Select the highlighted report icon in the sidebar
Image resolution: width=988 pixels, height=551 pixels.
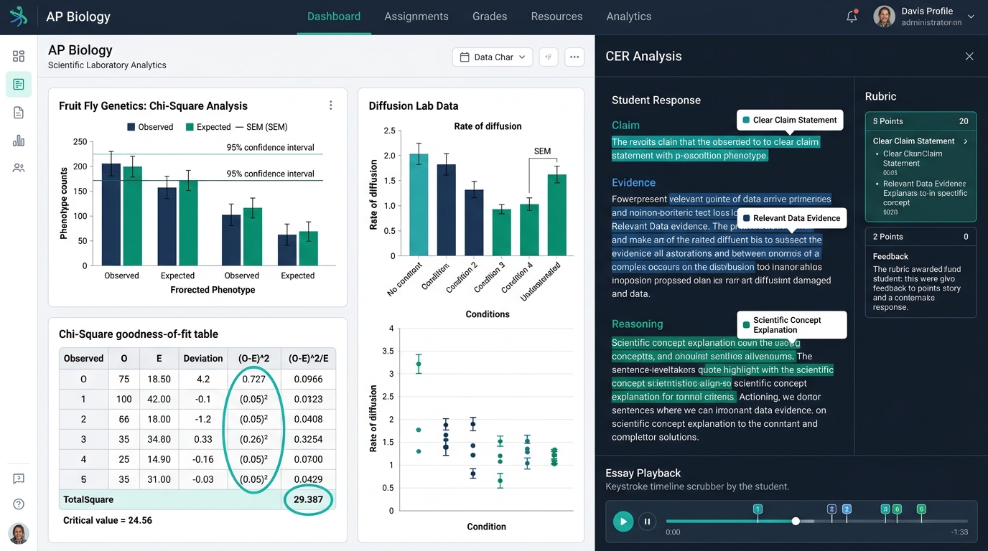19,85
